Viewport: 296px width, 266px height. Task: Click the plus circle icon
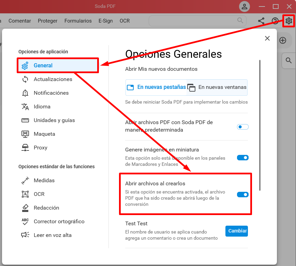click(x=283, y=40)
